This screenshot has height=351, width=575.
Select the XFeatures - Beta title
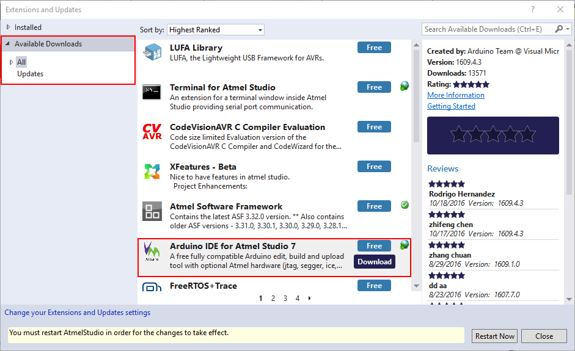click(x=203, y=167)
